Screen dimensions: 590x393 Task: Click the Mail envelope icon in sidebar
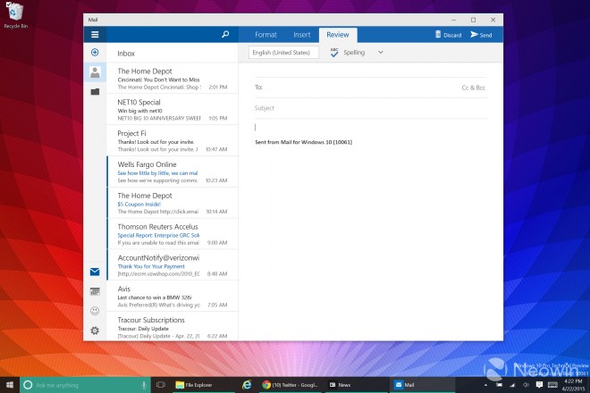click(95, 272)
